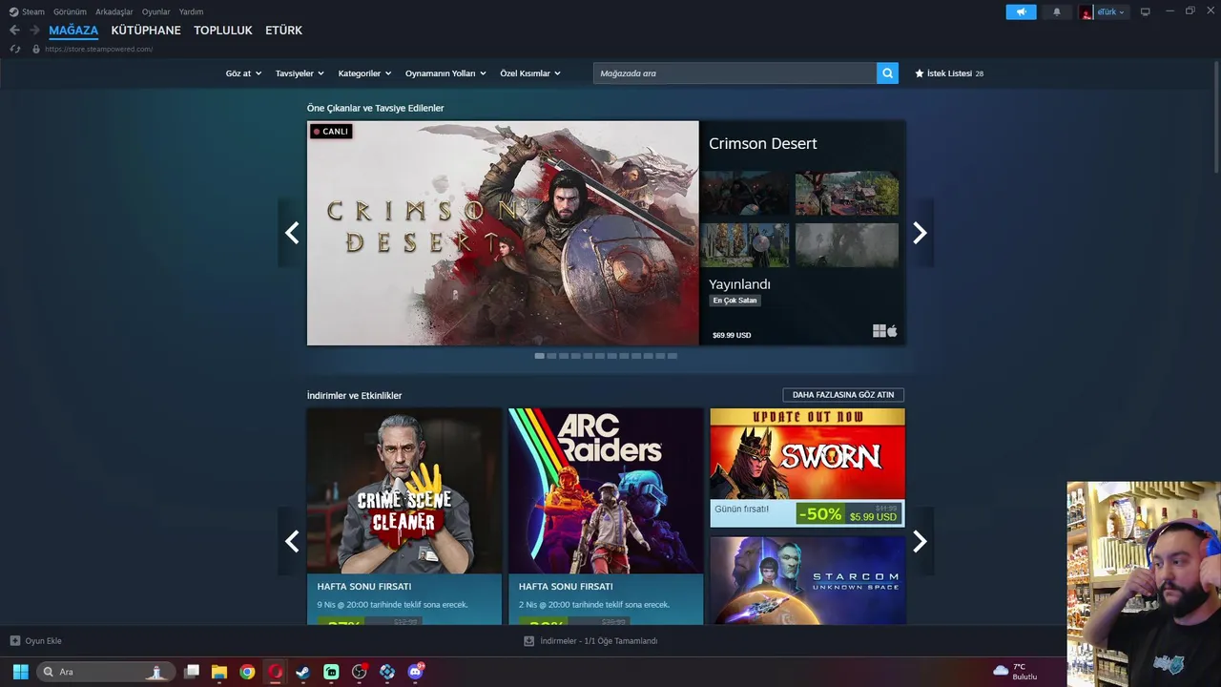Open OBS Studio taskbar icon
1221x687 pixels.
click(x=360, y=672)
